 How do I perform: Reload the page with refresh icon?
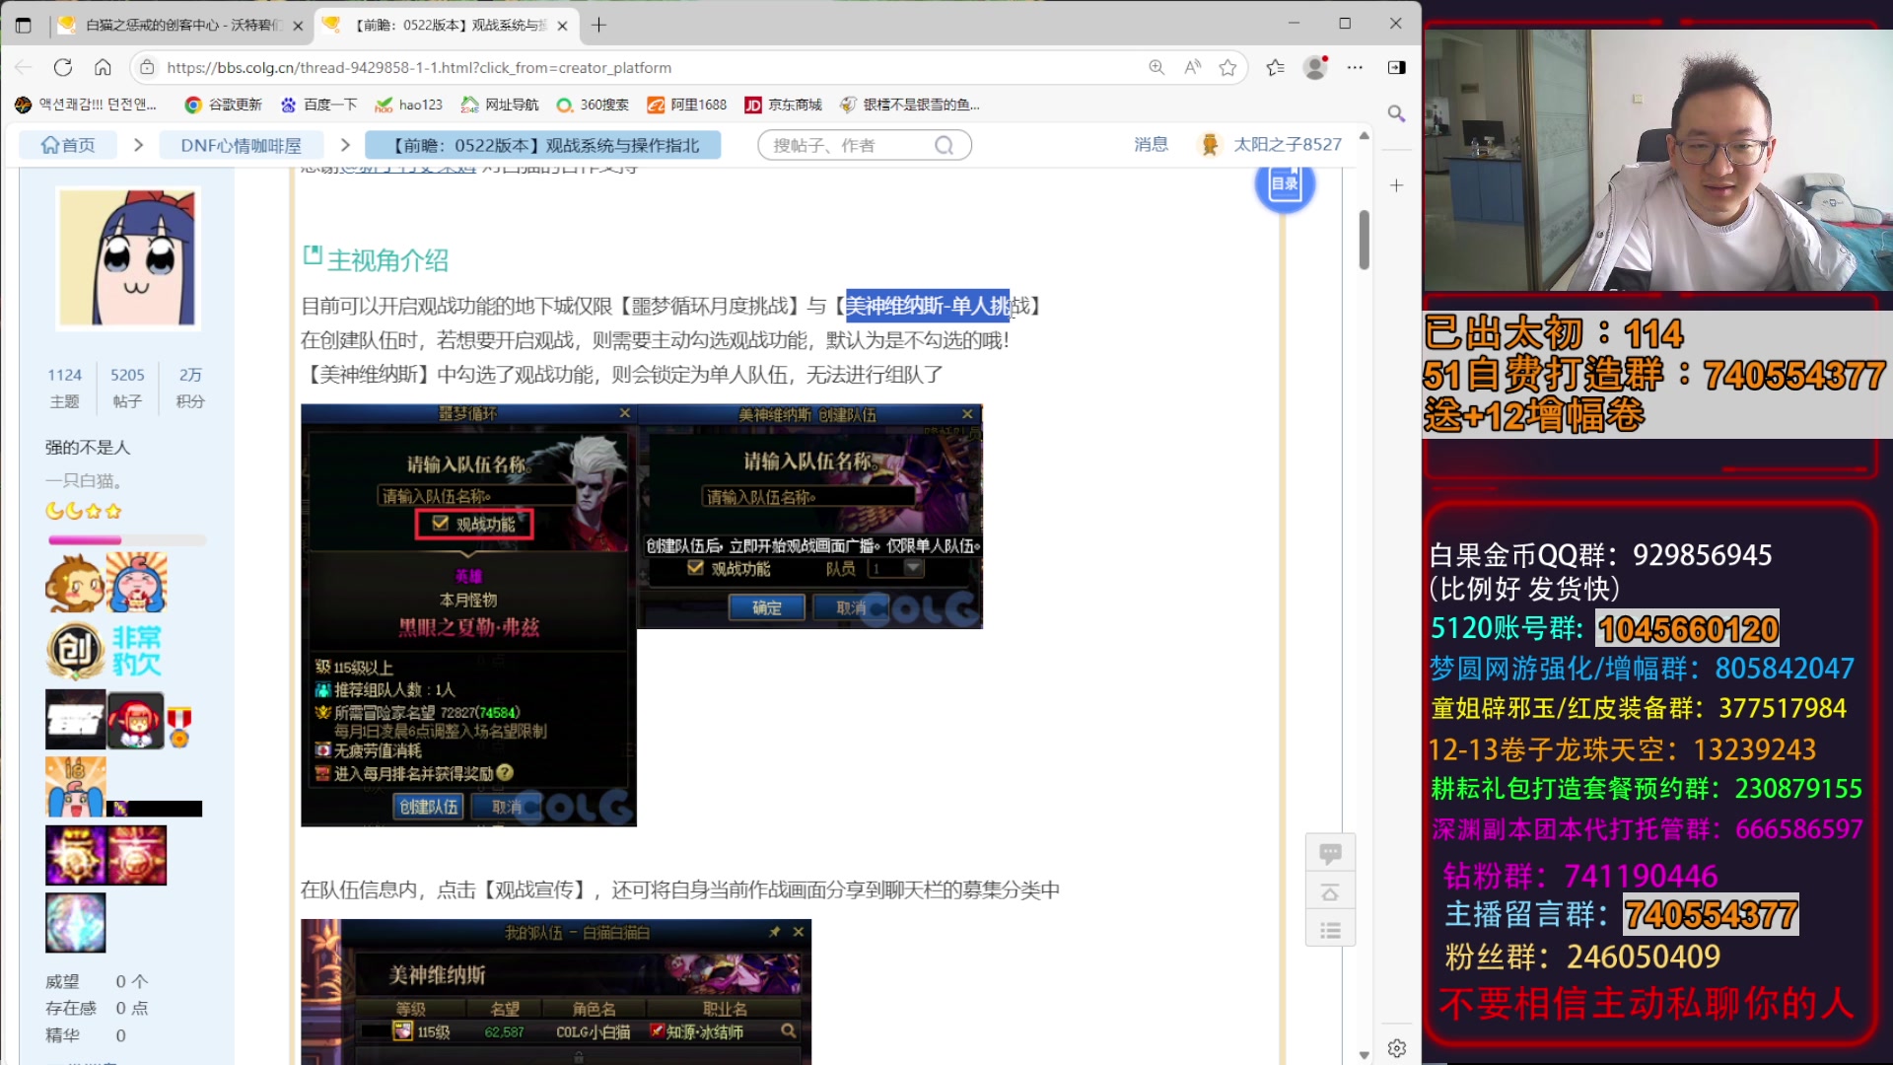pyautogui.click(x=63, y=67)
